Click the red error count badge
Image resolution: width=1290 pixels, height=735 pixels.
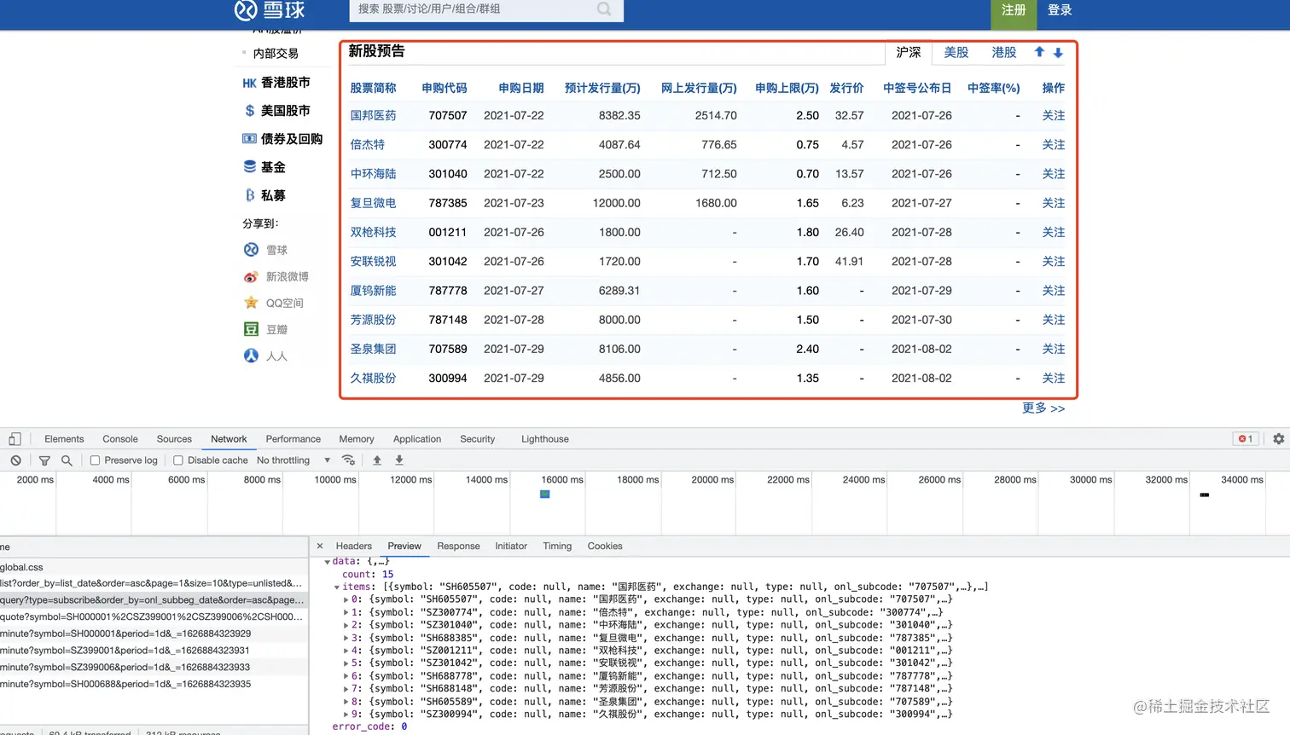click(x=1246, y=439)
